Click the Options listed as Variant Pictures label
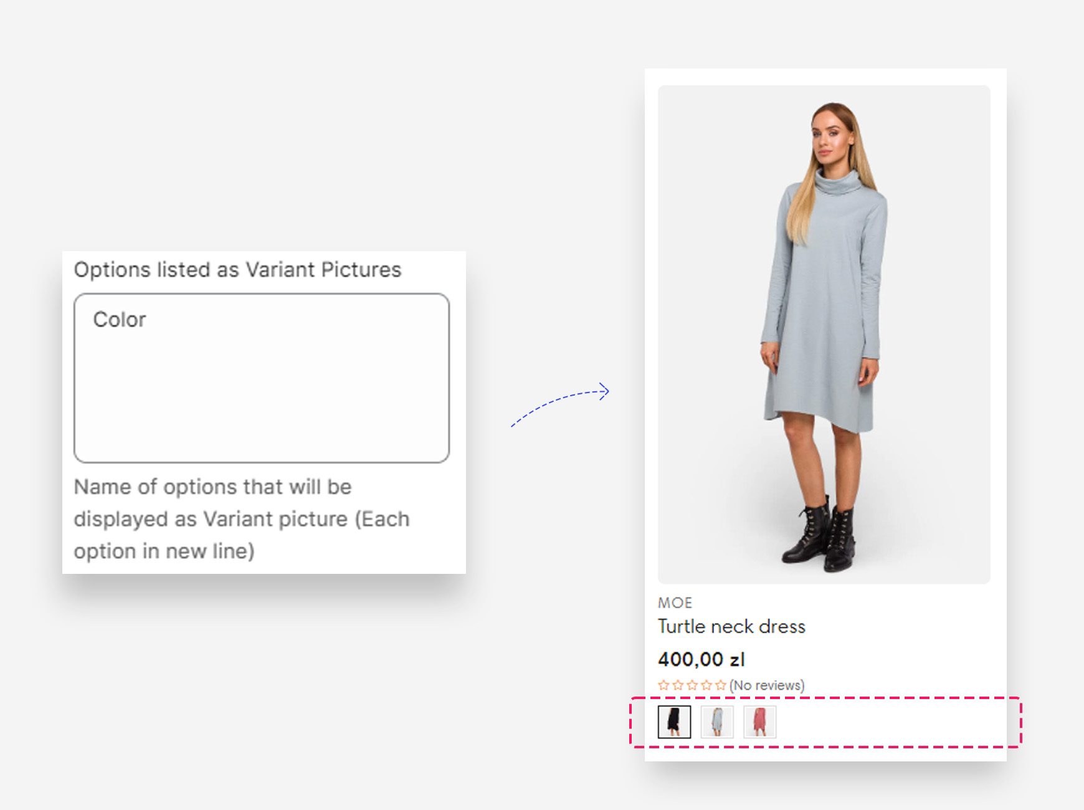The height and width of the screenshot is (810, 1084). (237, 270)
